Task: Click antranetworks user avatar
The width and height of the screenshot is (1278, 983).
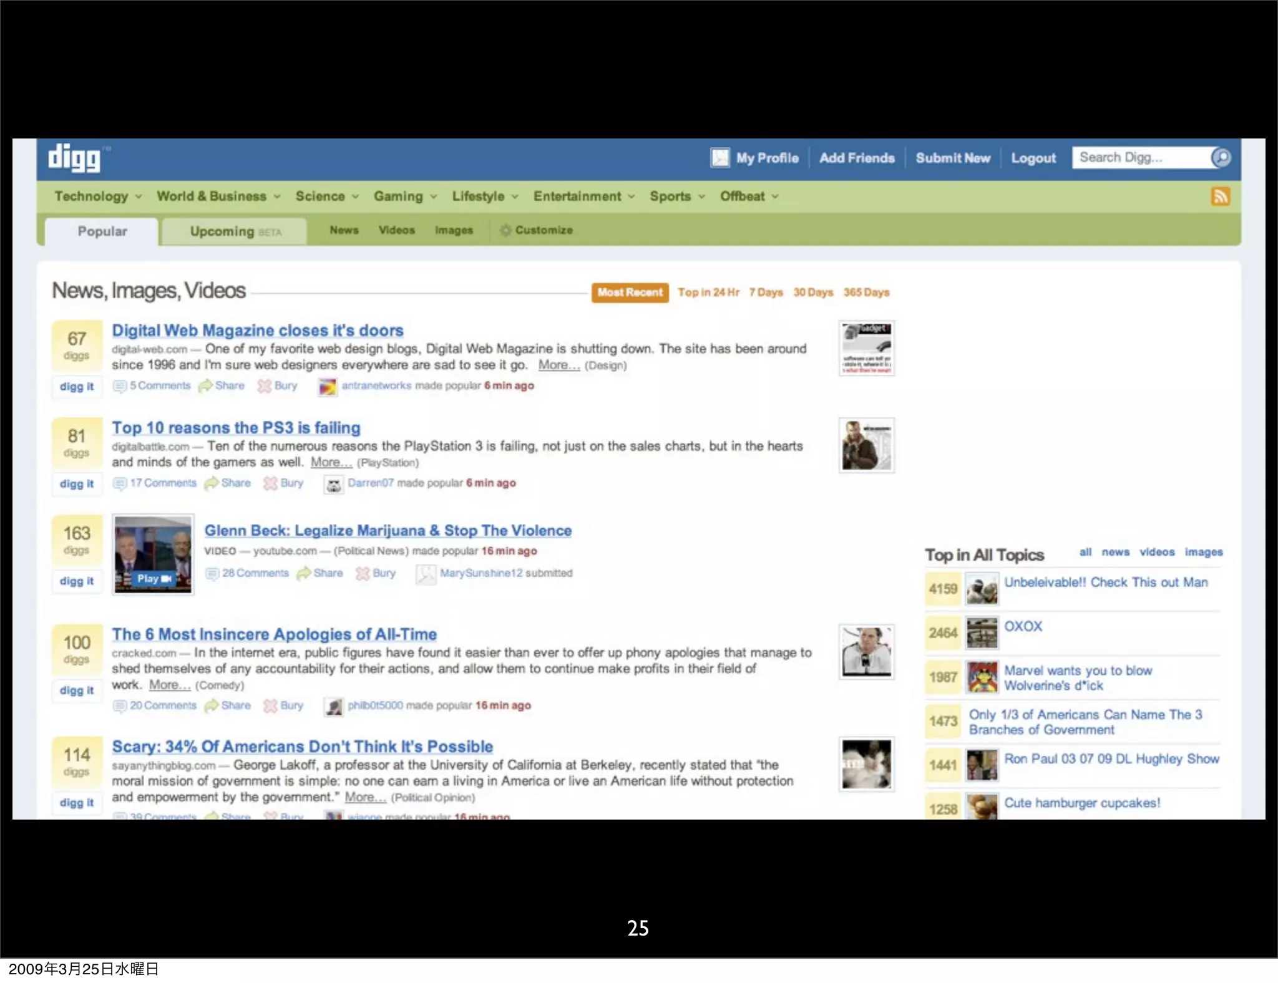Action: click(x=327, y=387)
